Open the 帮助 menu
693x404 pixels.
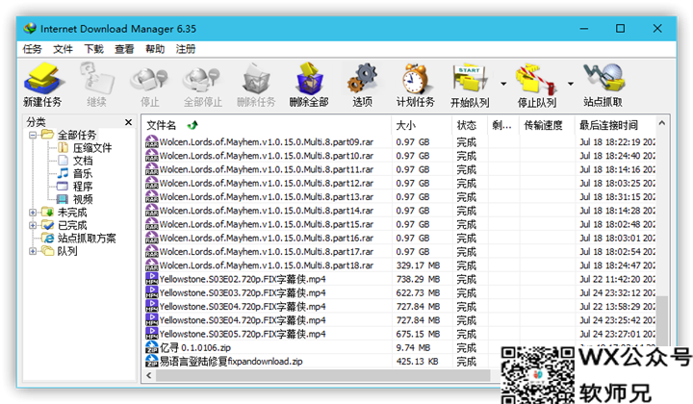tap(155, 49)
